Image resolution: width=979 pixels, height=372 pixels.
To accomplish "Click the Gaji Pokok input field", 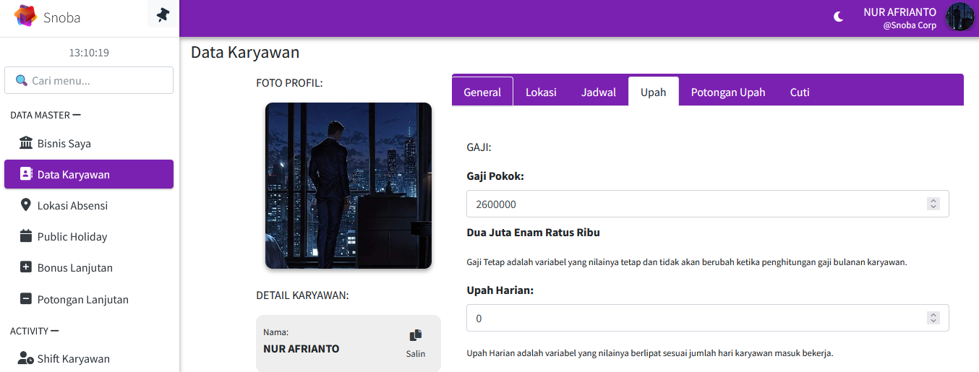I will (x=708, y=204).
